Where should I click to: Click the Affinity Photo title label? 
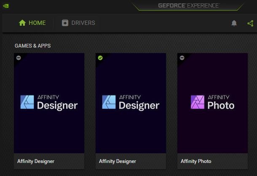[x=196, y=161]
